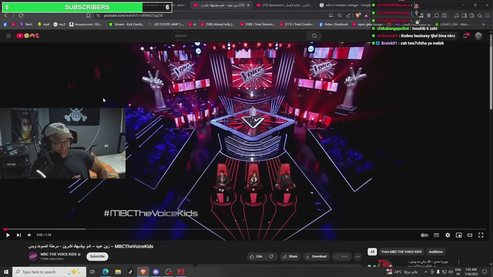Select From MBC THE VOICE KIDS chip

point(401,252)
